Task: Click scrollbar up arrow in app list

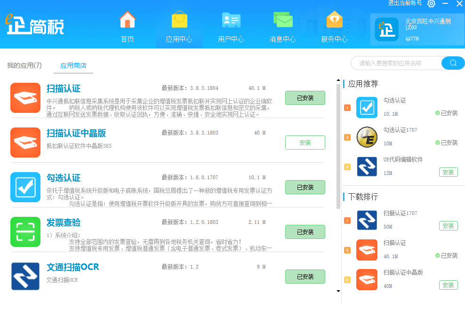Action: 338,80
